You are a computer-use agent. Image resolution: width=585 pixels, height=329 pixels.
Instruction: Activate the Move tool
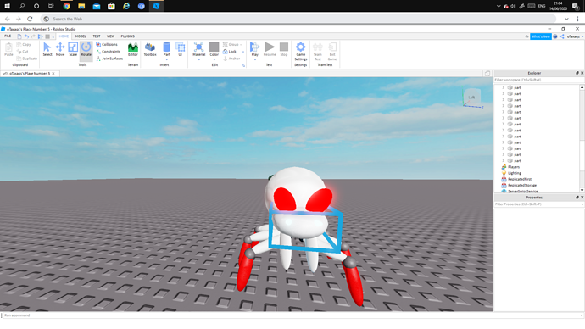click(x=60, y=49)
